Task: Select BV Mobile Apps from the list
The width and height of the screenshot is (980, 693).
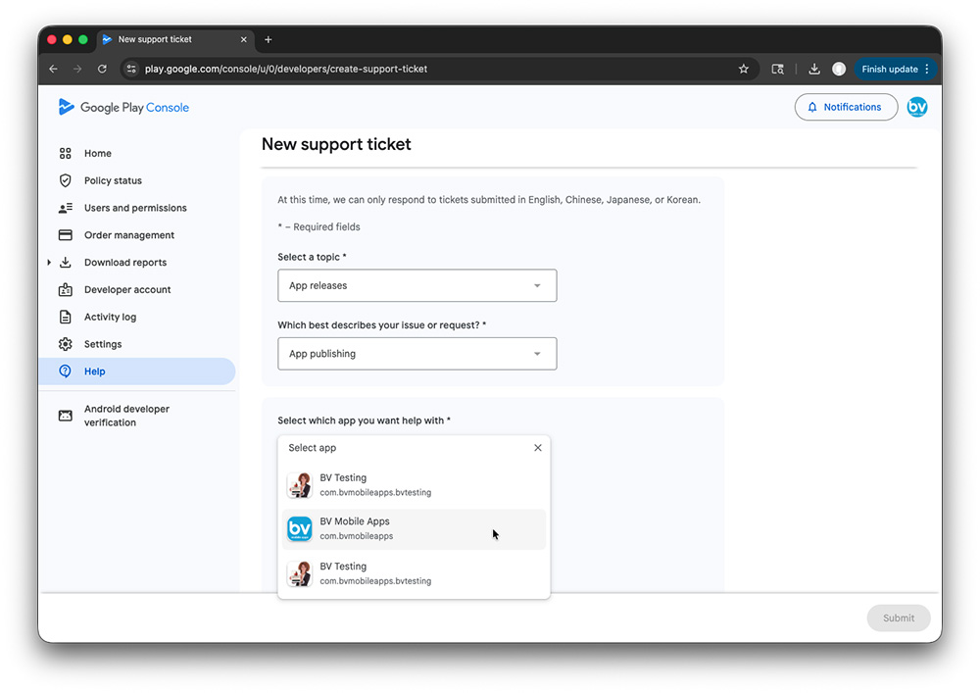Action: (414, 528)
